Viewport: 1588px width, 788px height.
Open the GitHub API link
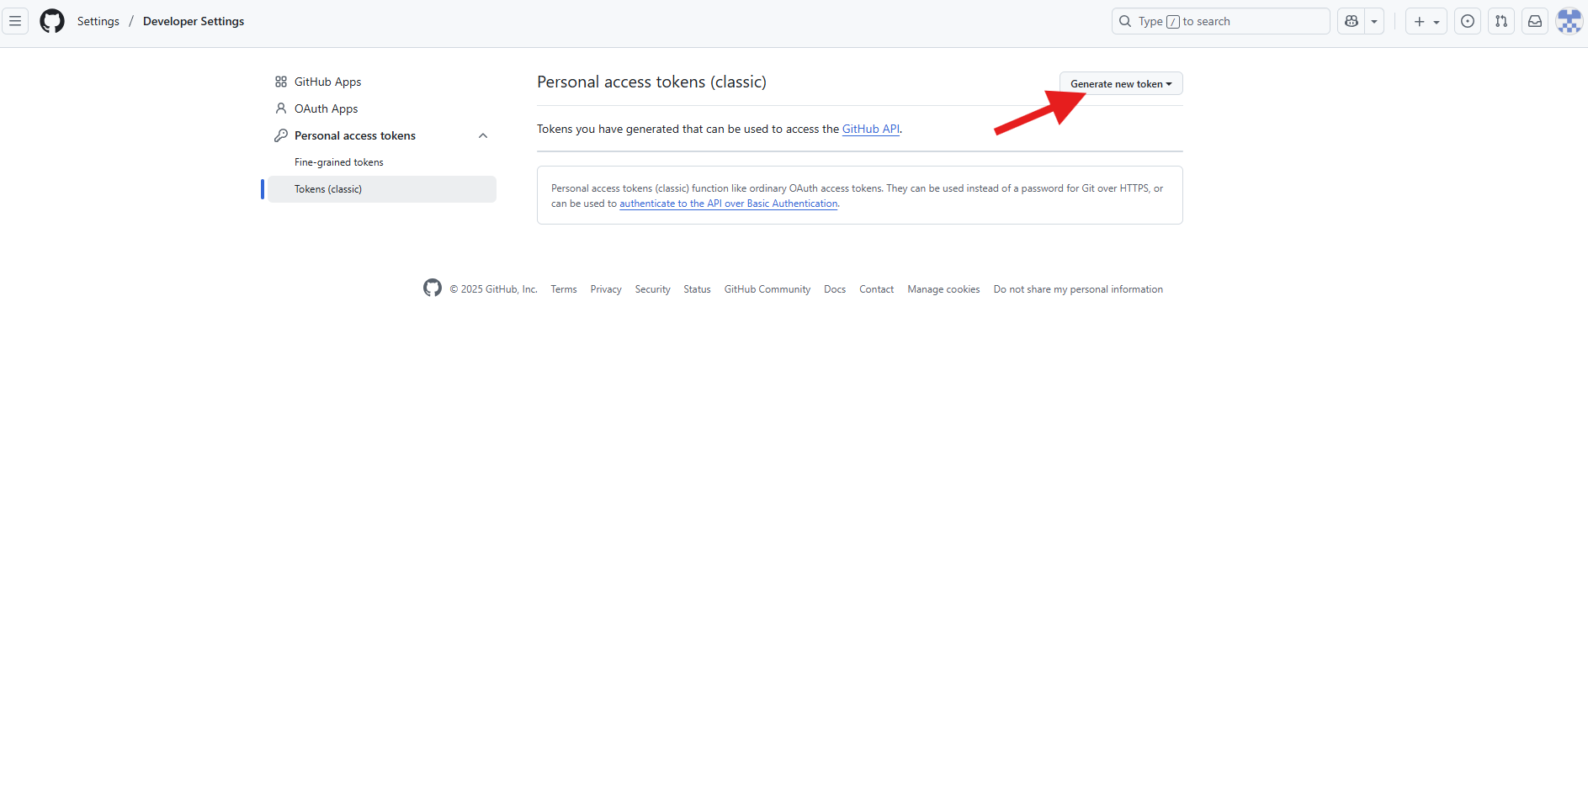coord(871,129)
